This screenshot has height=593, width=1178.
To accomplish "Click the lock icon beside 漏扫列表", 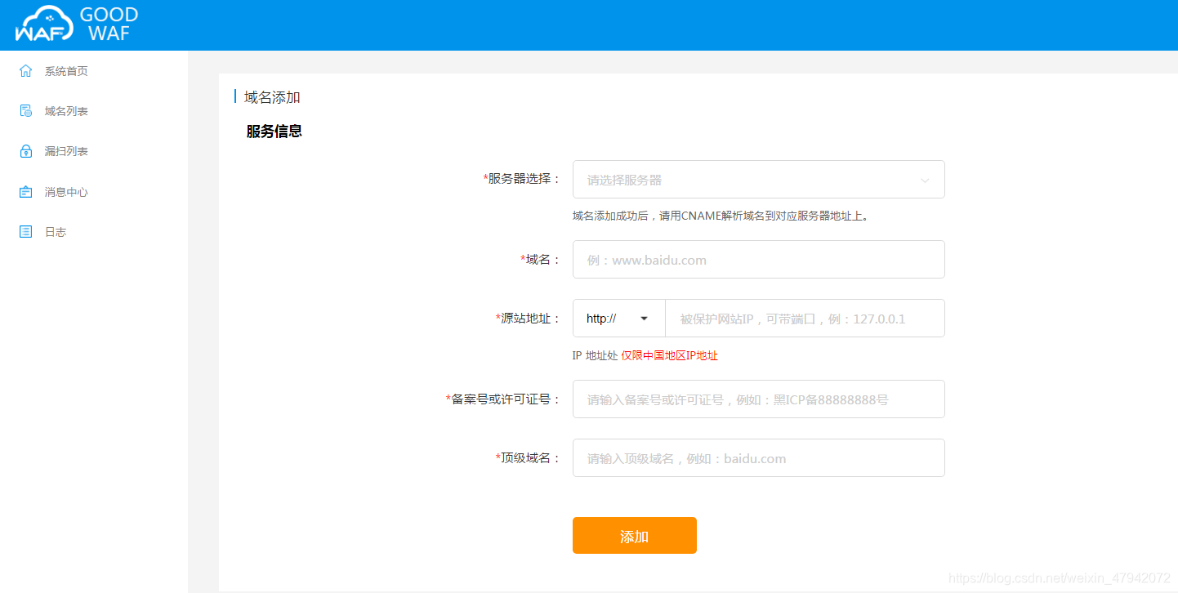I will (26, 151).
